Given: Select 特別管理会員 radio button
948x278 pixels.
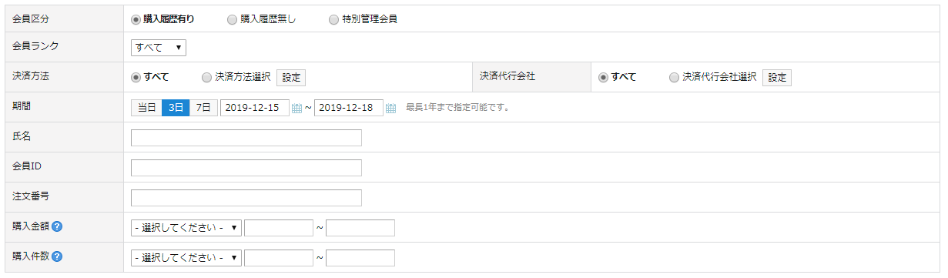Looking at the screenshot, I should [333, 19].
